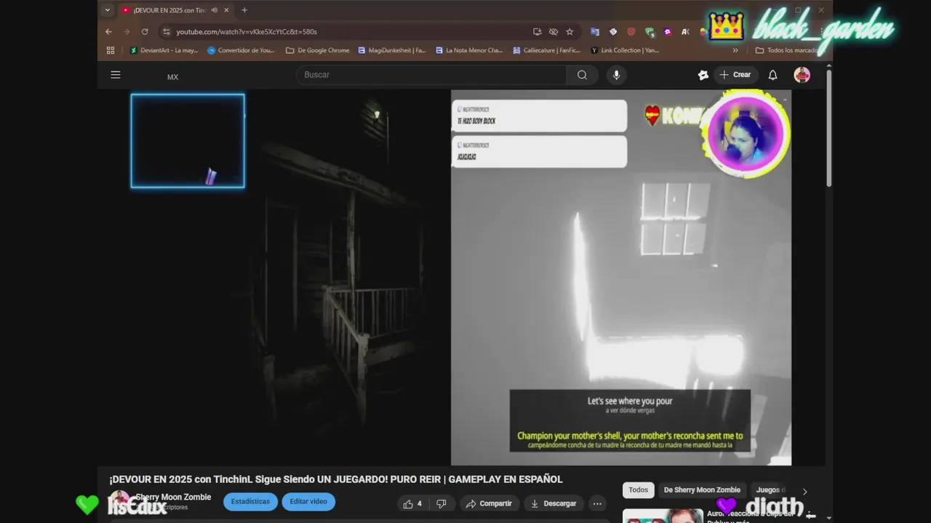
Task: Open the DeviantArt bookmark
Action: pos(164,50)
